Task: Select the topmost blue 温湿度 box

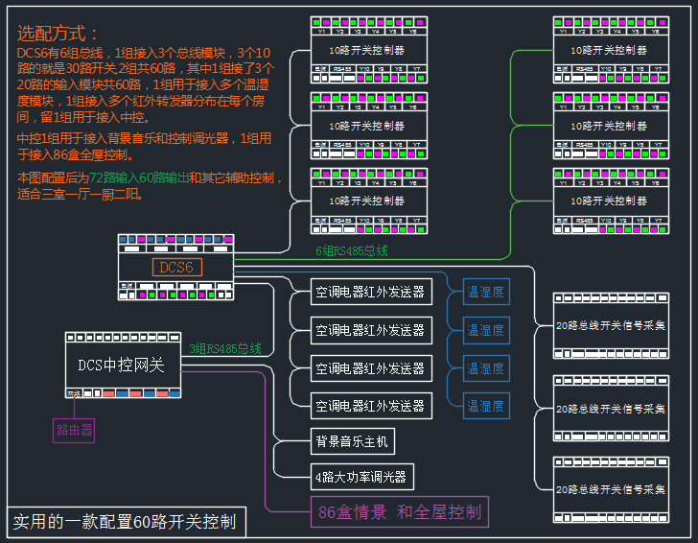Action: (x=486, y=292)
